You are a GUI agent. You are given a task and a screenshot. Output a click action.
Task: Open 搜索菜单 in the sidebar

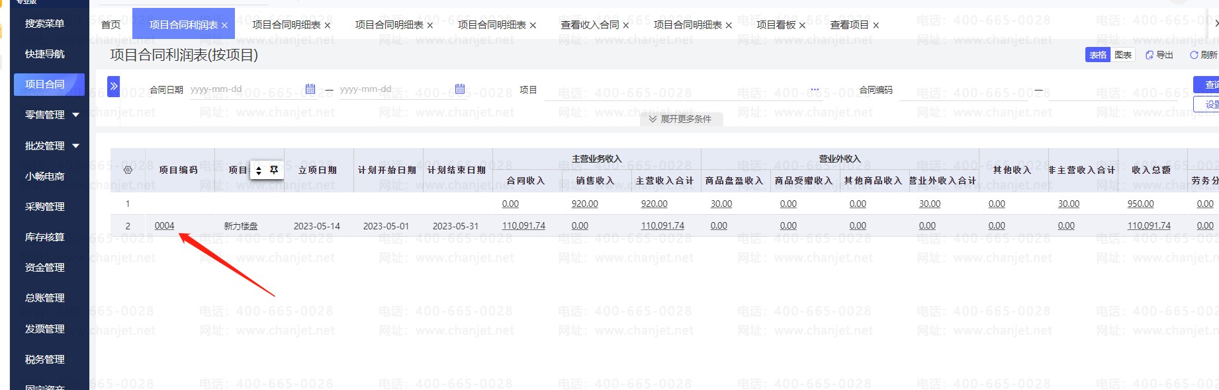click(45, 23)
